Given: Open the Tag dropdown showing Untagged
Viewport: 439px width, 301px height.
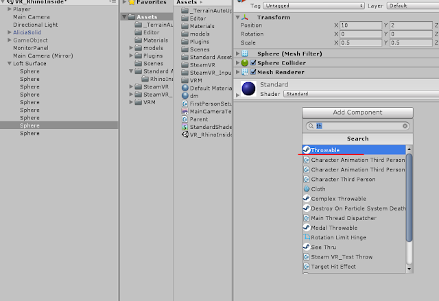Looking at the screenshot, I should coord(314,5).
